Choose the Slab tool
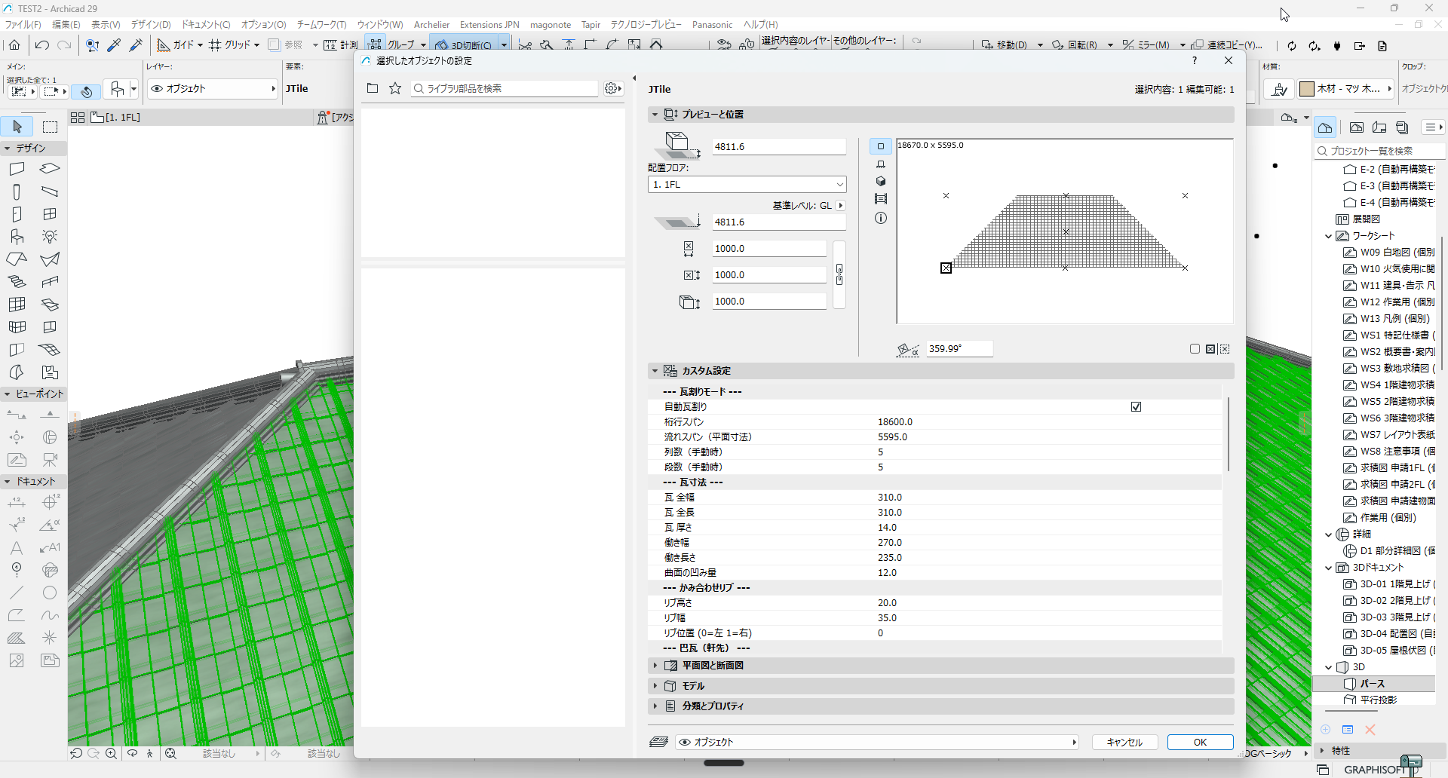Screen dimensions: 1448x778 (x=50, y=169)
